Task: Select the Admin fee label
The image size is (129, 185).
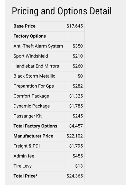Action: [24, 156]
